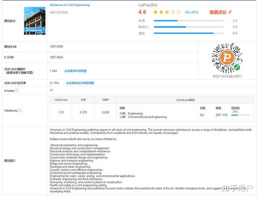
Task: Click the SNIP value 0.839
Action: pos(105,112)
